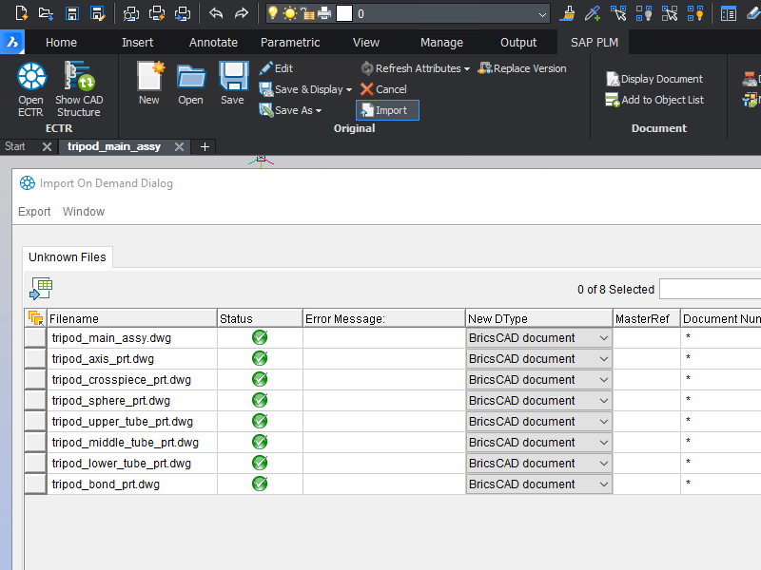Open the New DType dropdown for tripod_axis_prt.dwg
The width and height of the screenshot is (761, 570).
[602, 359]
